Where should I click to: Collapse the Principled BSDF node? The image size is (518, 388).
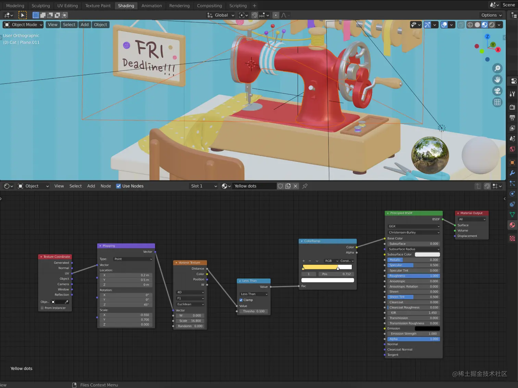click(x=388, y=213)
